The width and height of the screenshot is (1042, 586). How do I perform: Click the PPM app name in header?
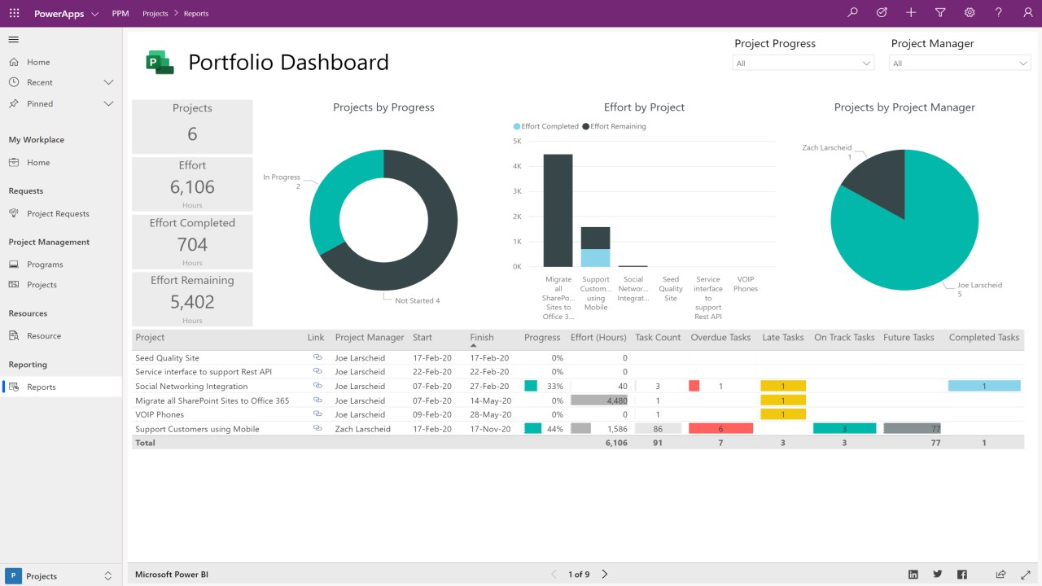120,14
